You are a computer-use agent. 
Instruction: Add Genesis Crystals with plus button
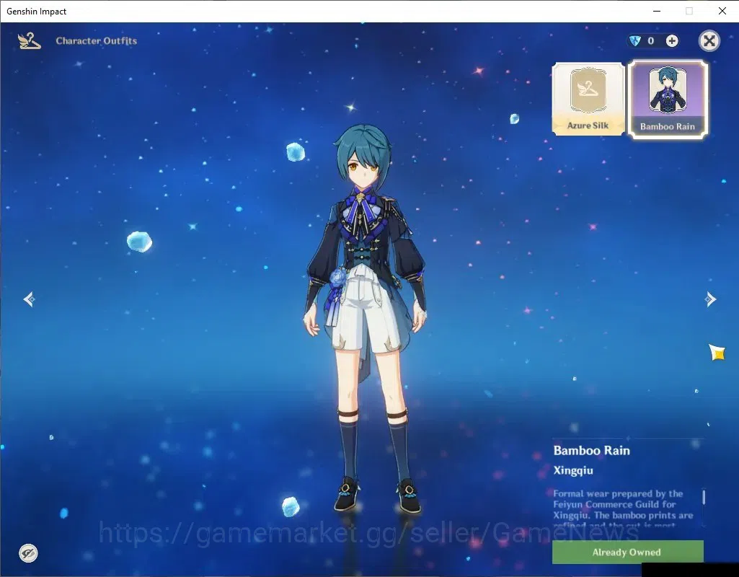pos(672,41)
